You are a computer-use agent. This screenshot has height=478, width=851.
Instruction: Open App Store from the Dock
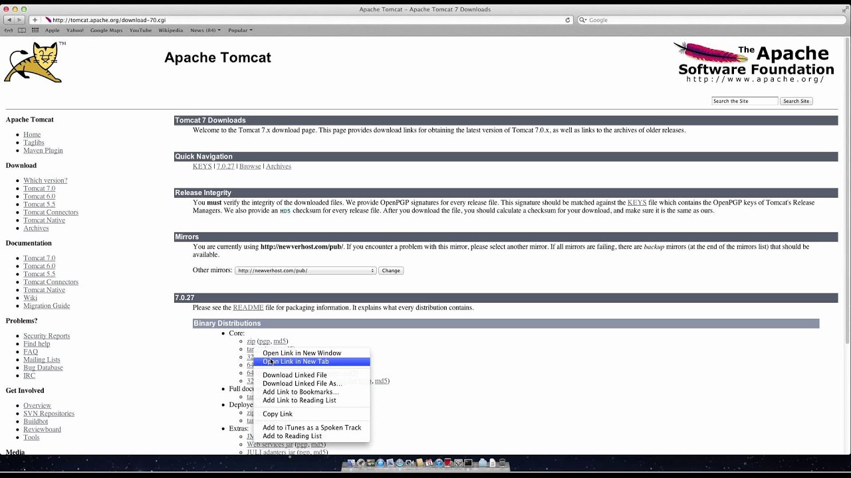point(380,463)
